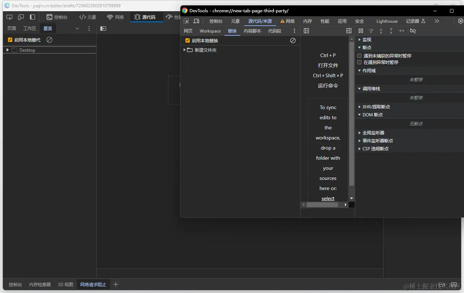Screen dimensions: 464x293
Task: Switch to the 内容脚本 sub-tab
Action: pos(253,31)
